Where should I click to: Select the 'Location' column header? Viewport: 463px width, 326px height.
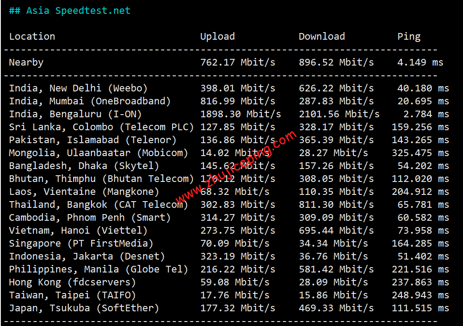[x=32, y=36]
